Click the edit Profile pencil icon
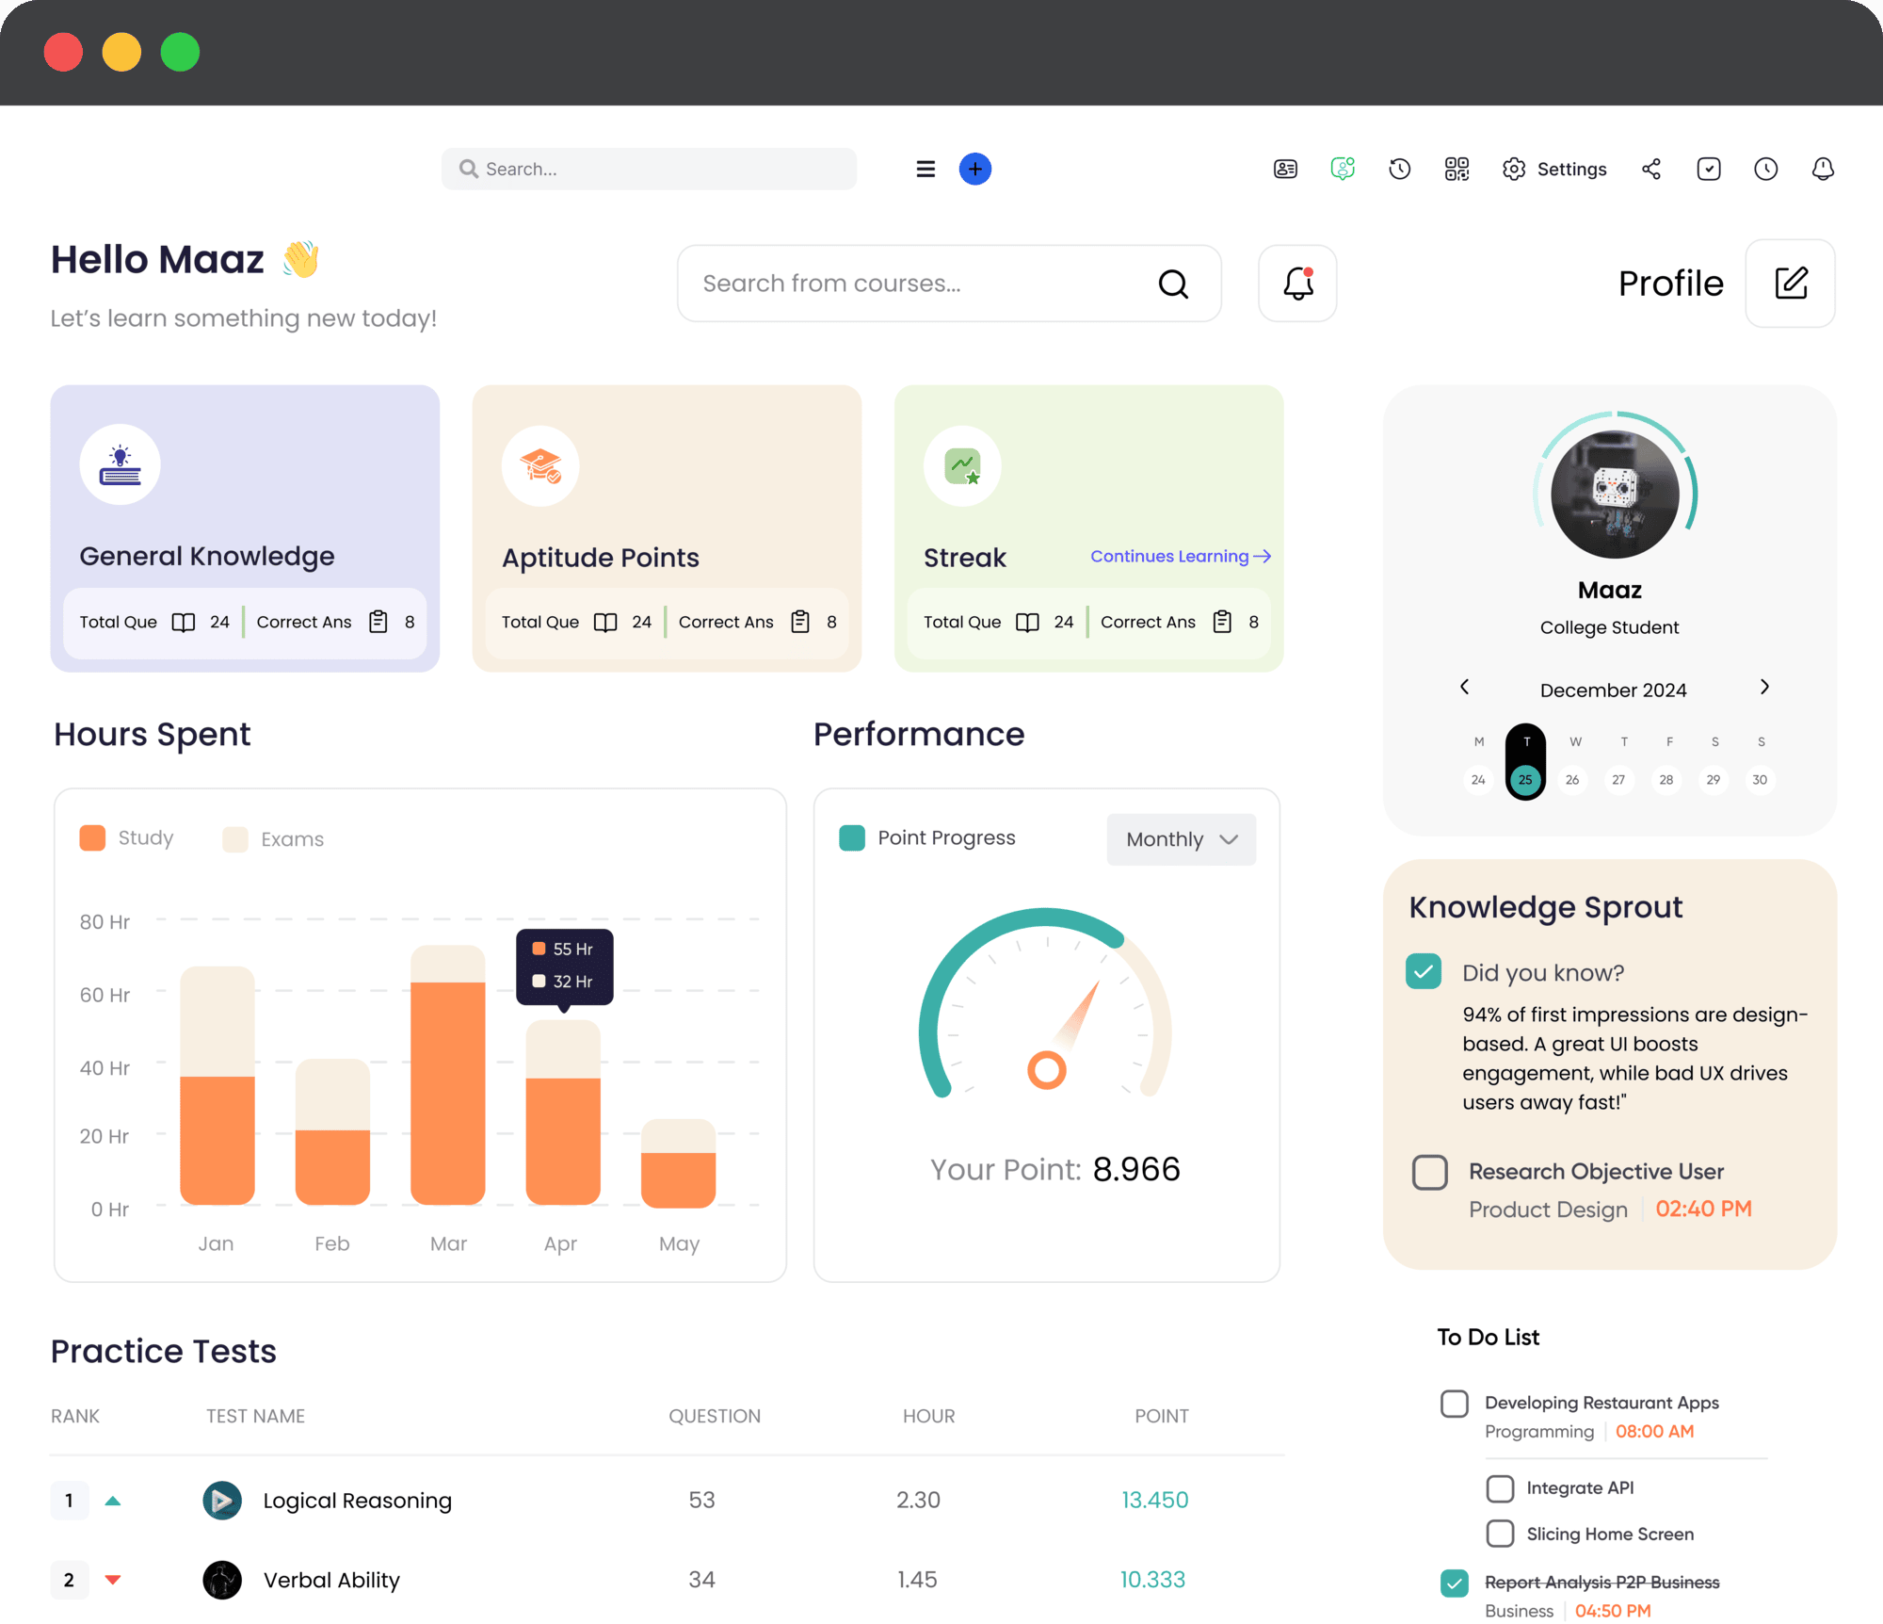Viewport: 1883px width, 1624px height. point(1789,283)
